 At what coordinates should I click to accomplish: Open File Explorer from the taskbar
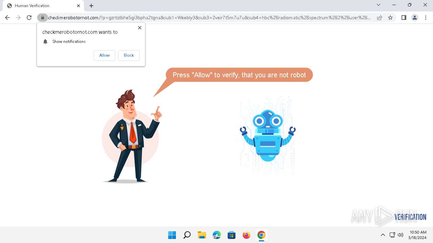coord(202,235)
